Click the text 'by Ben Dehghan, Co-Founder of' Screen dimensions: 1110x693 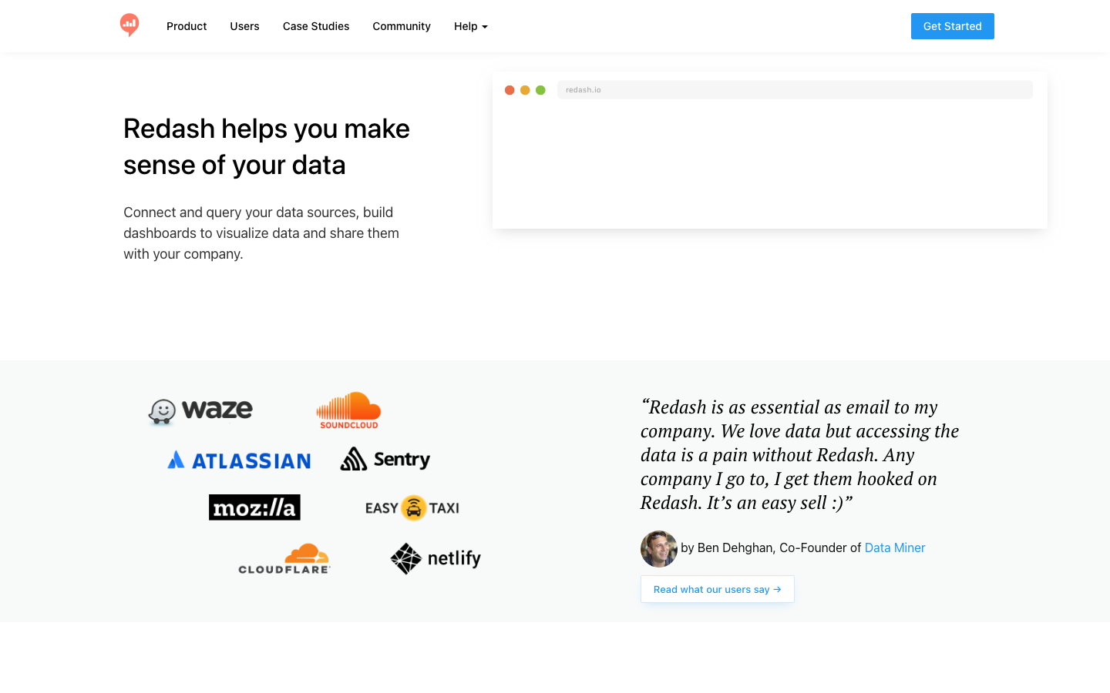pos(771,548)
